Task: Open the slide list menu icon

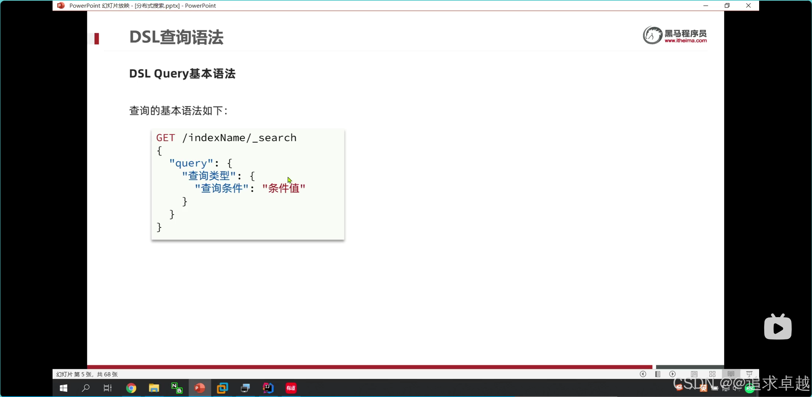Action: (658, 374)
